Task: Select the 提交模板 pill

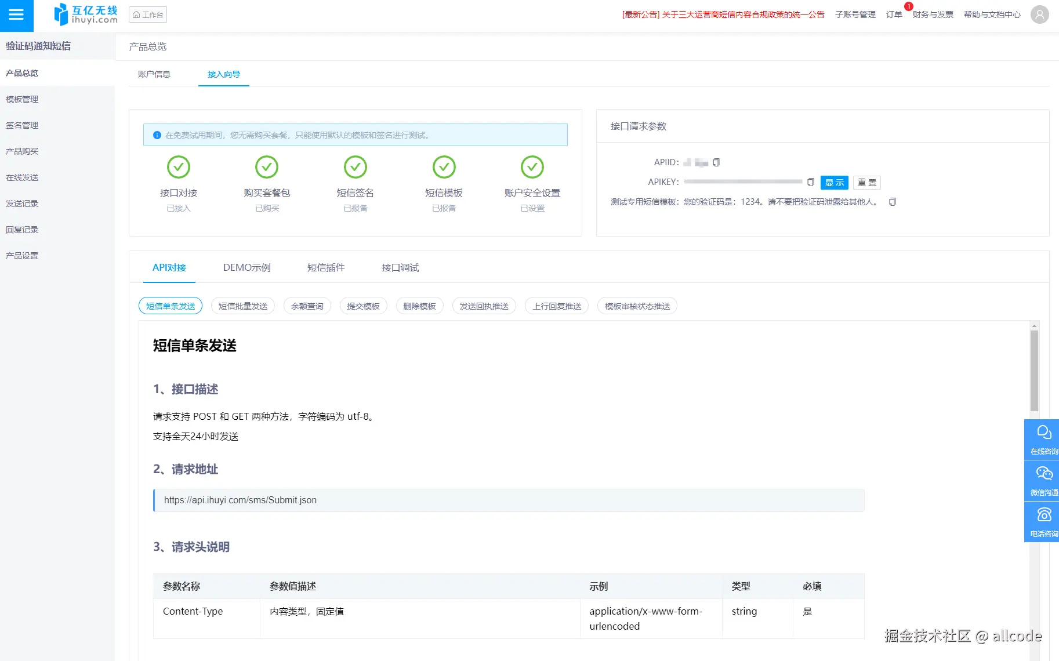Action: [363, 306]
